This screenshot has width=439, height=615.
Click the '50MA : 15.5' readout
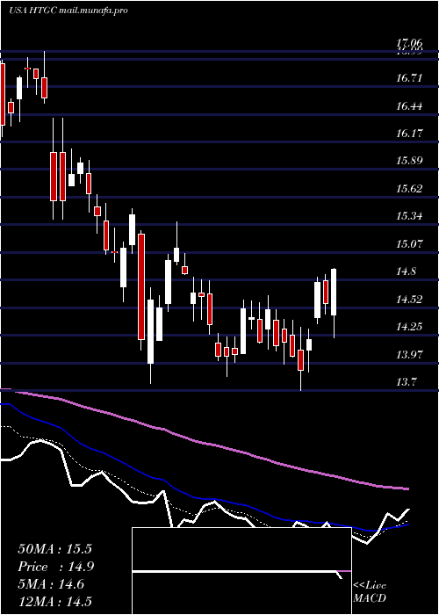point(54,549)
